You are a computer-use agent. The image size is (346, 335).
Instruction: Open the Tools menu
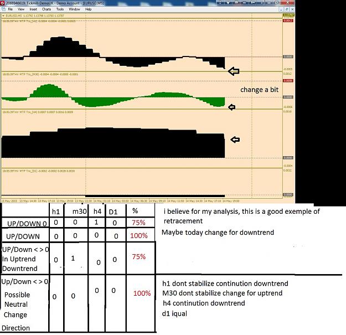[x=60, y=9]
